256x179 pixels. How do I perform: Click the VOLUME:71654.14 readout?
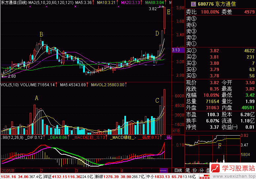click(37, 85)
